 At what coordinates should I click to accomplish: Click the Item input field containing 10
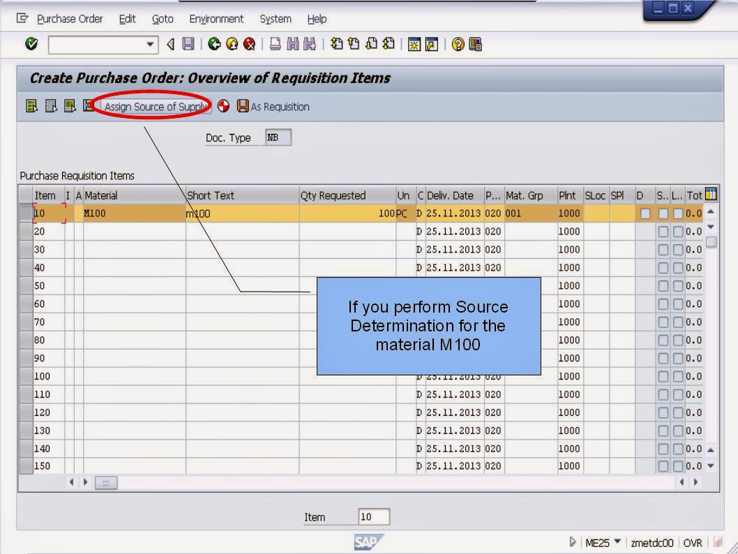point(374,517)
